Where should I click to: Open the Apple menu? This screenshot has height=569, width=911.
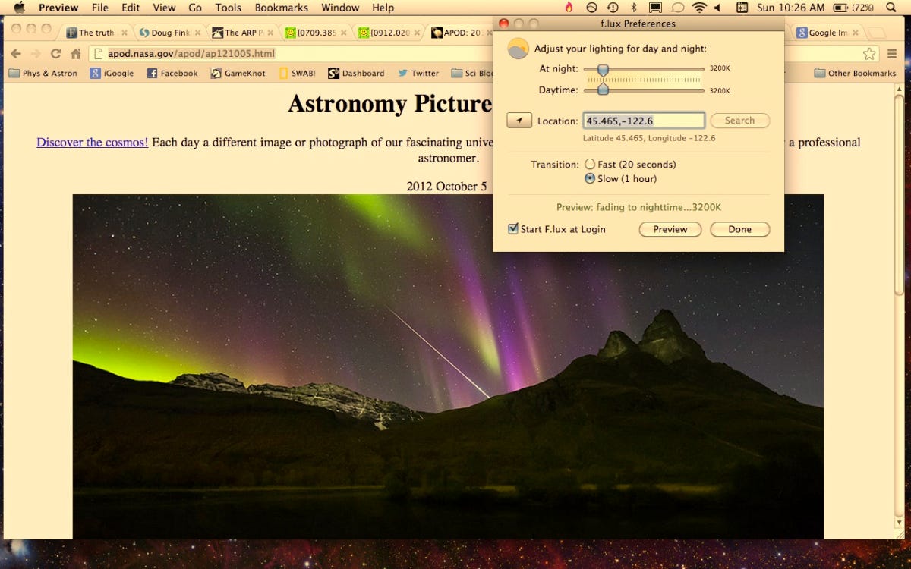20,8
